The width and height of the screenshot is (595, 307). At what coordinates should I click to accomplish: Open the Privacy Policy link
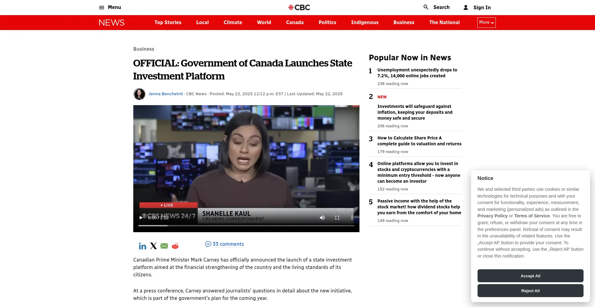[x=492, y=216]
